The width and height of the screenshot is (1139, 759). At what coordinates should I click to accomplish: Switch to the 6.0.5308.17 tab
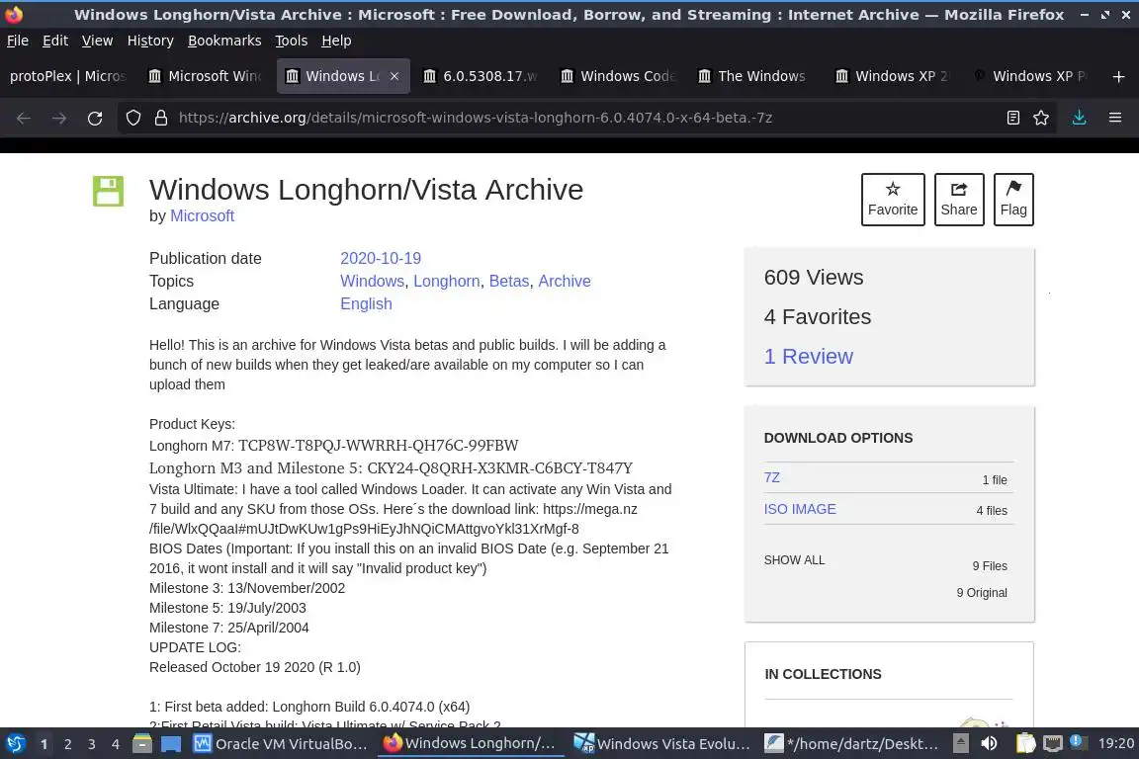481,76
